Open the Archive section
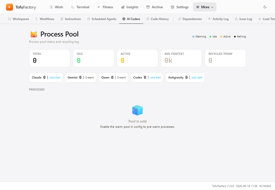The image size is (275, 190). tap(155, 7)
